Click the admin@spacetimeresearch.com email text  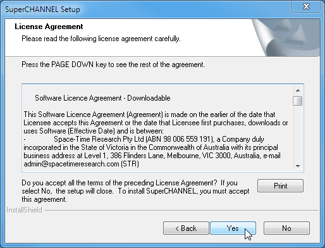click(x=71, y=164)
